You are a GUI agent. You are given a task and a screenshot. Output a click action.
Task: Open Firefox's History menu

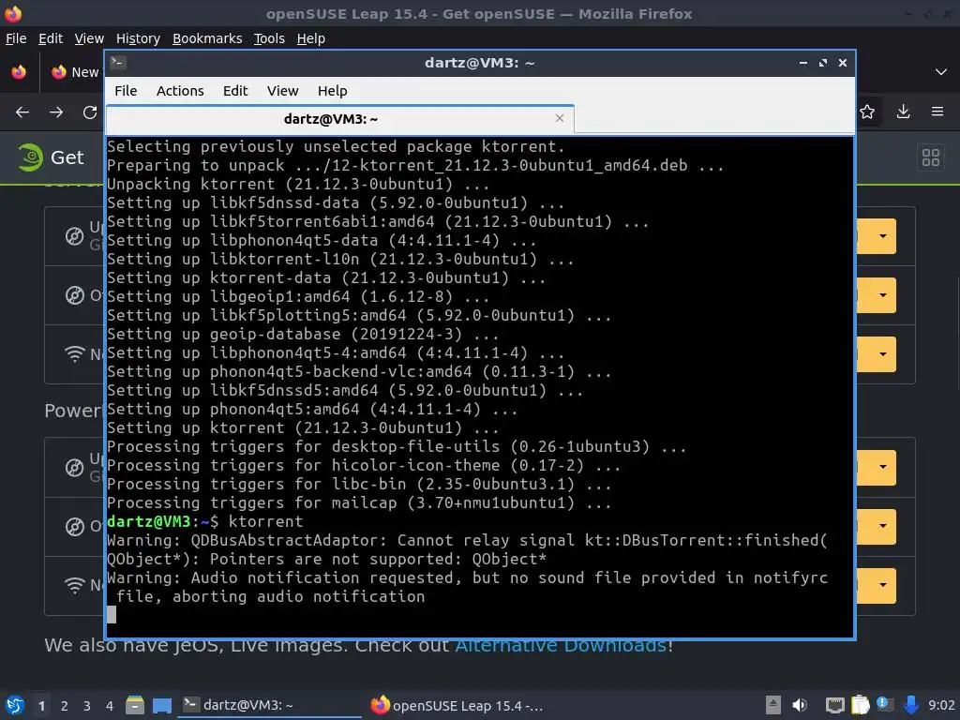coord(138,38)
